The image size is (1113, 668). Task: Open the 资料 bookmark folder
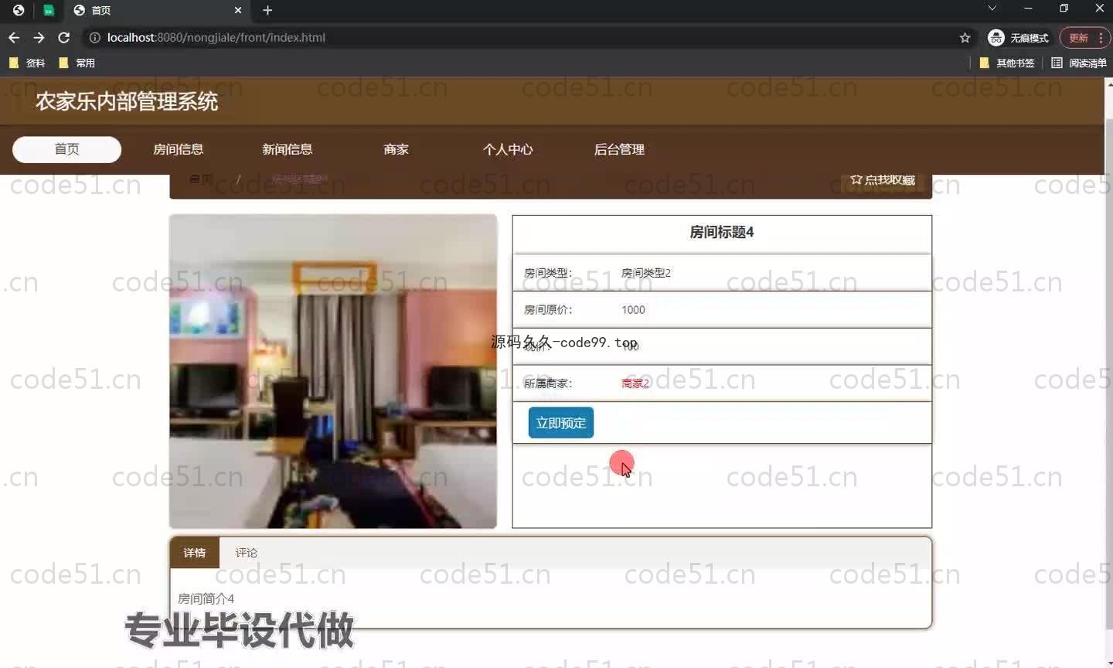point(27,63)
